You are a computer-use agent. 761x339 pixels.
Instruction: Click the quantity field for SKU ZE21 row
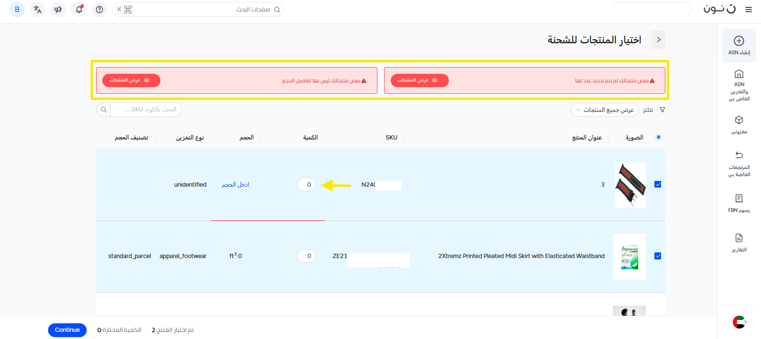[306, 256]
